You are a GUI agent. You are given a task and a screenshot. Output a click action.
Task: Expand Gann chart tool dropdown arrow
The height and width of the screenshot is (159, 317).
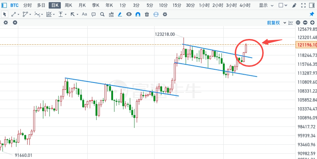[54, 15]
